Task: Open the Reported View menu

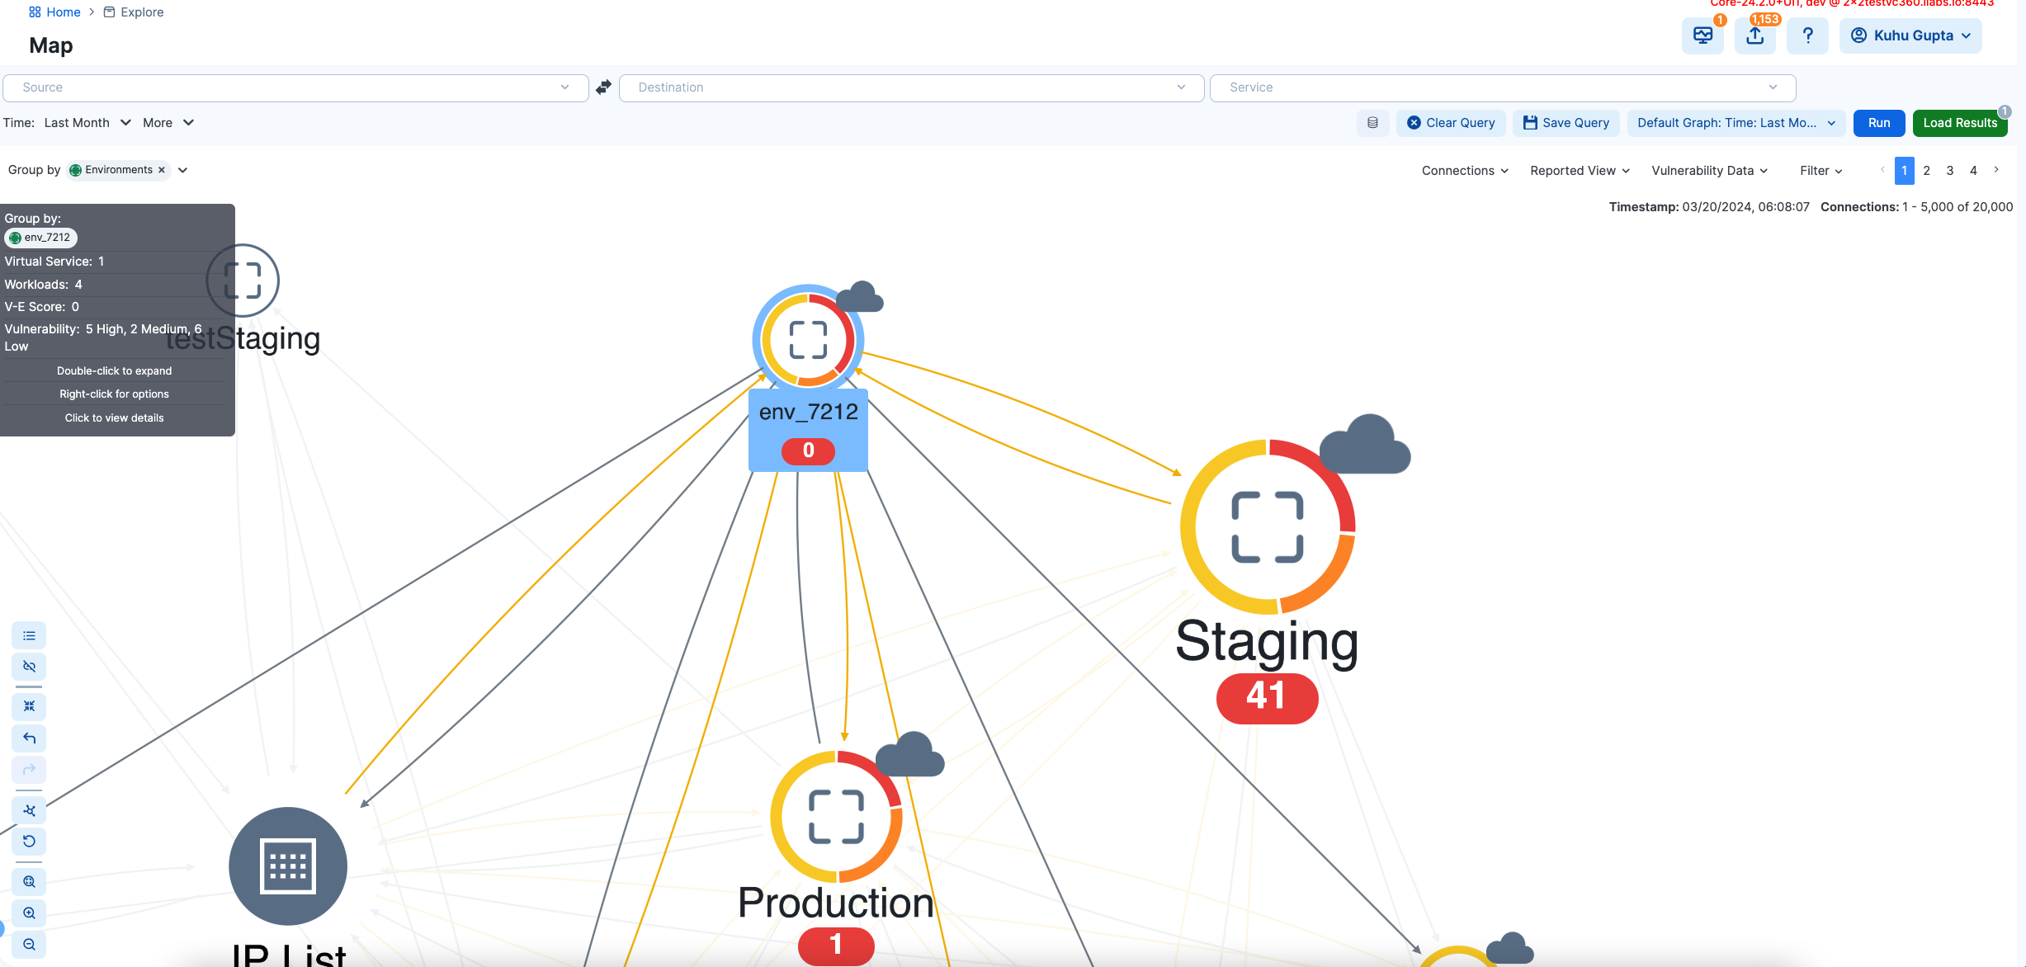Action: click(x=1580, y=171)
